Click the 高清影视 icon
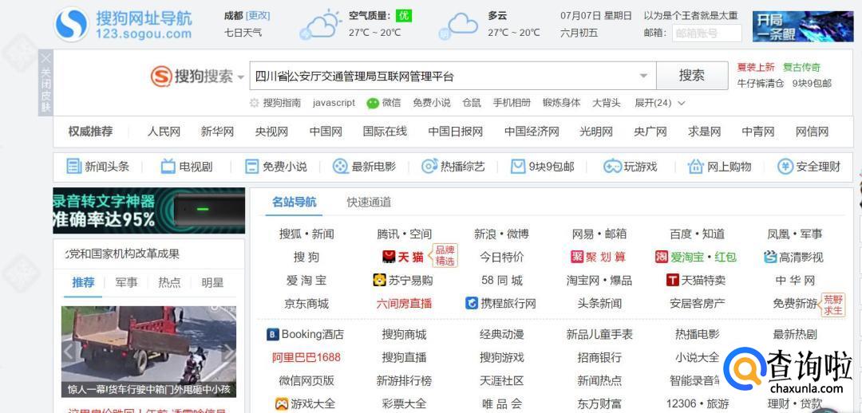This screenshot has height=413, width=862. pyautogui.click(x=770, y=257)
